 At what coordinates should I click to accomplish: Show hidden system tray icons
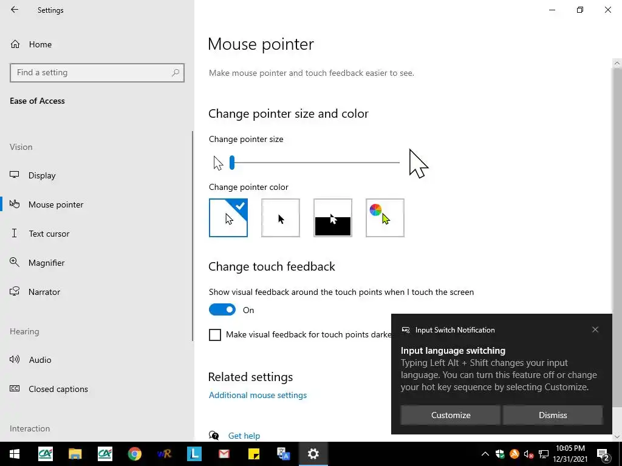pos(485,454)
